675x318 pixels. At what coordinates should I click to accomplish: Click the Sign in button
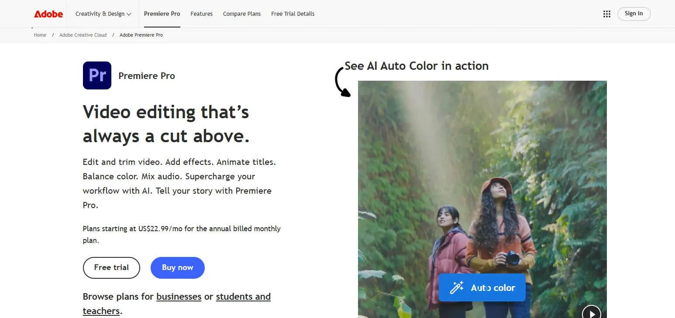click(634, 14)
